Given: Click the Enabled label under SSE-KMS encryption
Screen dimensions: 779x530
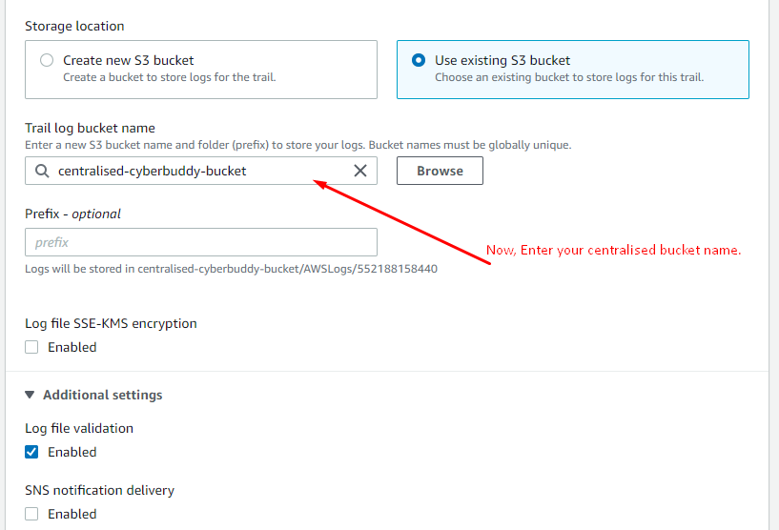Looking at the screenshot, I should coord(72,347).
